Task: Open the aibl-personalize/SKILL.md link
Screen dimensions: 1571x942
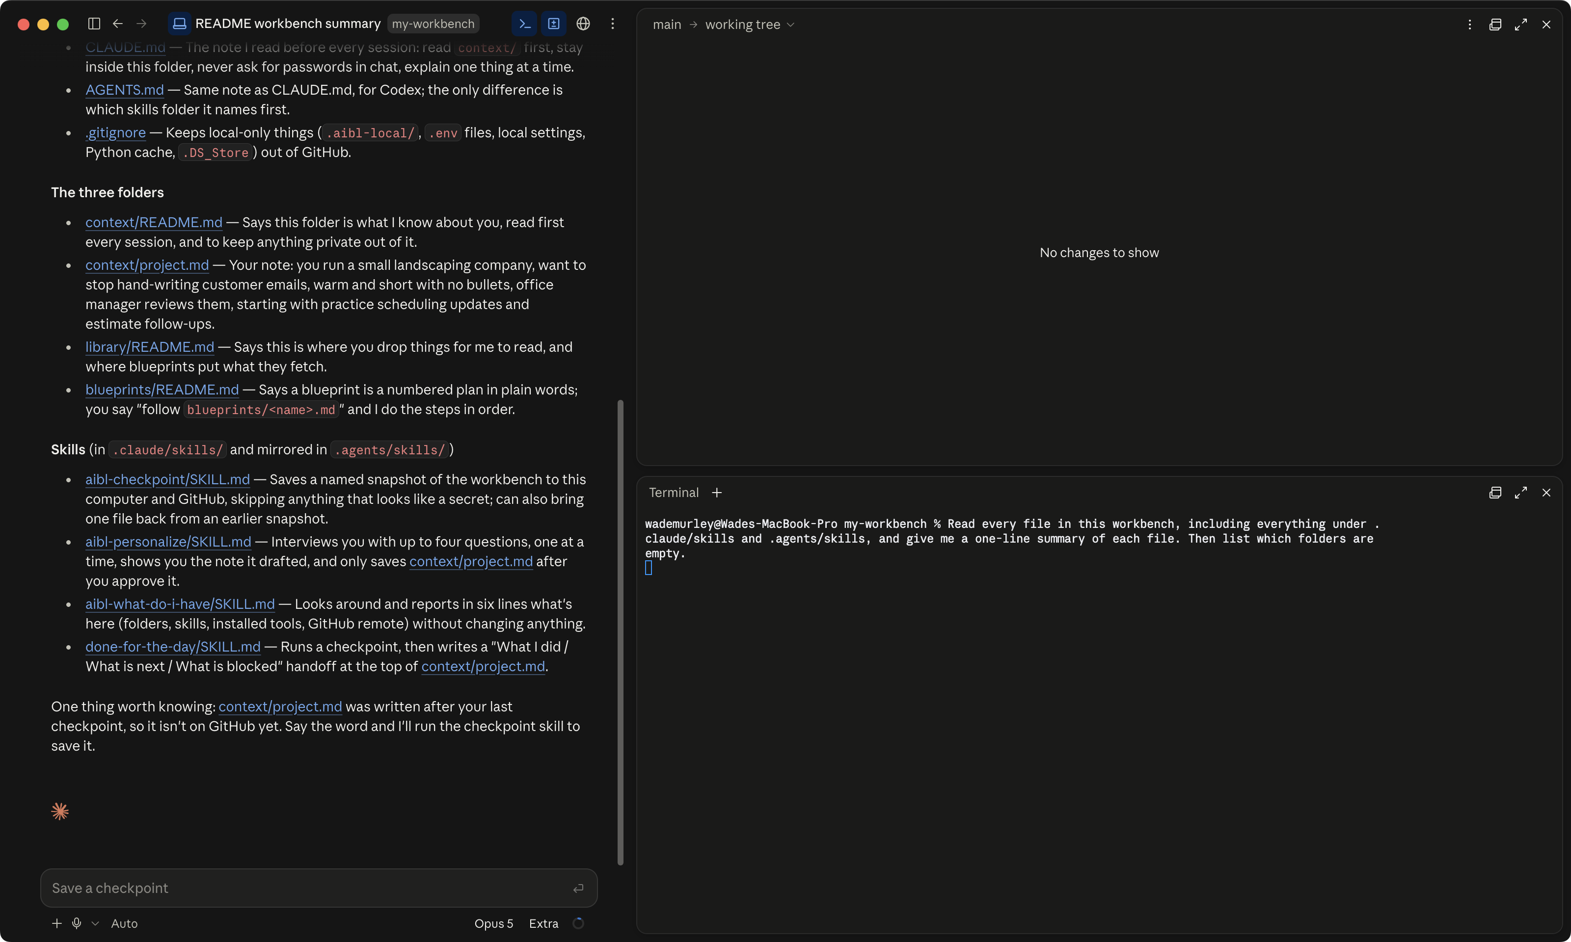Action: pyautogui.click(x=168, y=542)
